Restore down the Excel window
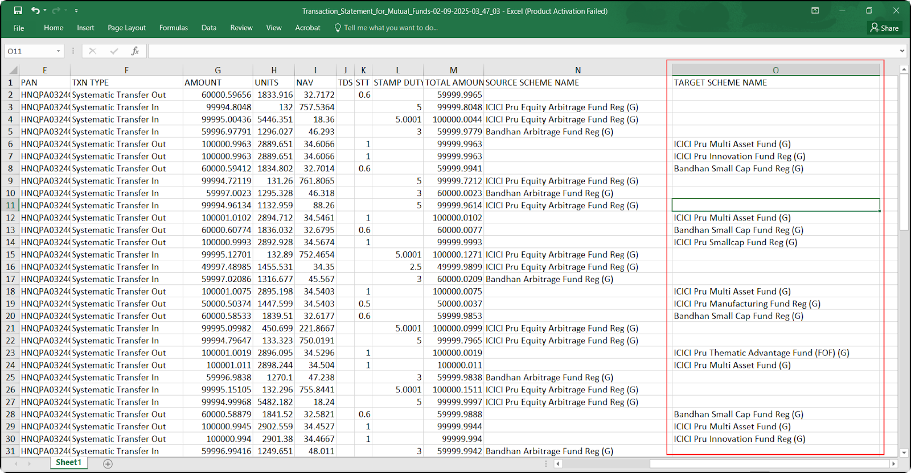This screenshot has width=911, height=473. (x=869, y=11)
